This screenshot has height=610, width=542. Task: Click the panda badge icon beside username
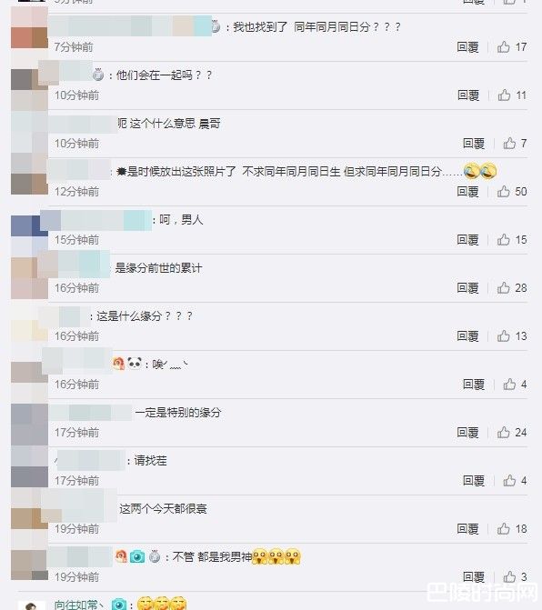click(x=135, y=364)
